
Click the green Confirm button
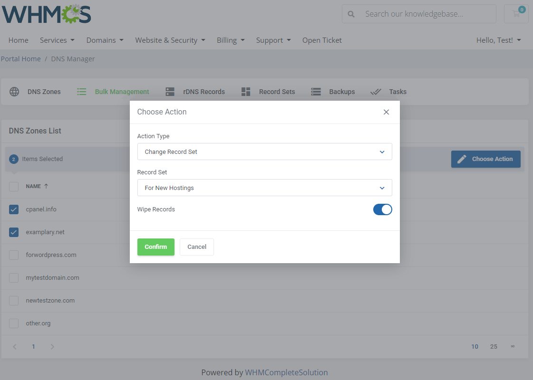(x=155, y=247)
